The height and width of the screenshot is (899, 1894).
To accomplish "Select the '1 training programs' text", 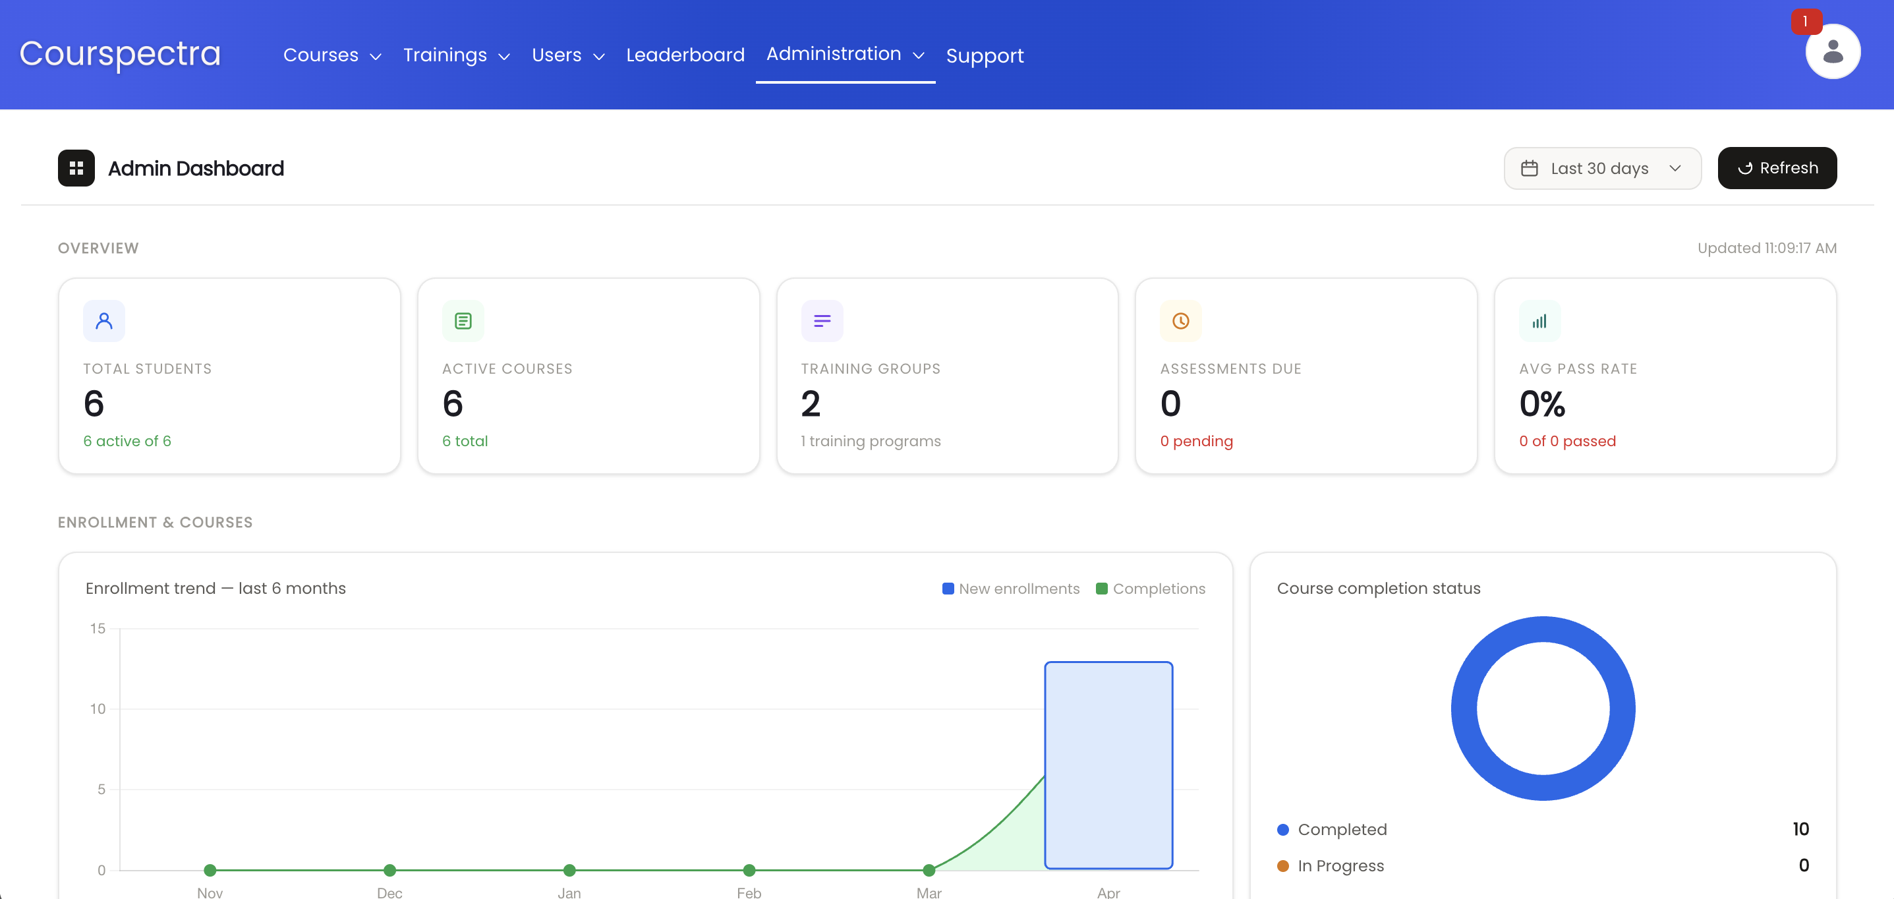I will tap(871, 441).
